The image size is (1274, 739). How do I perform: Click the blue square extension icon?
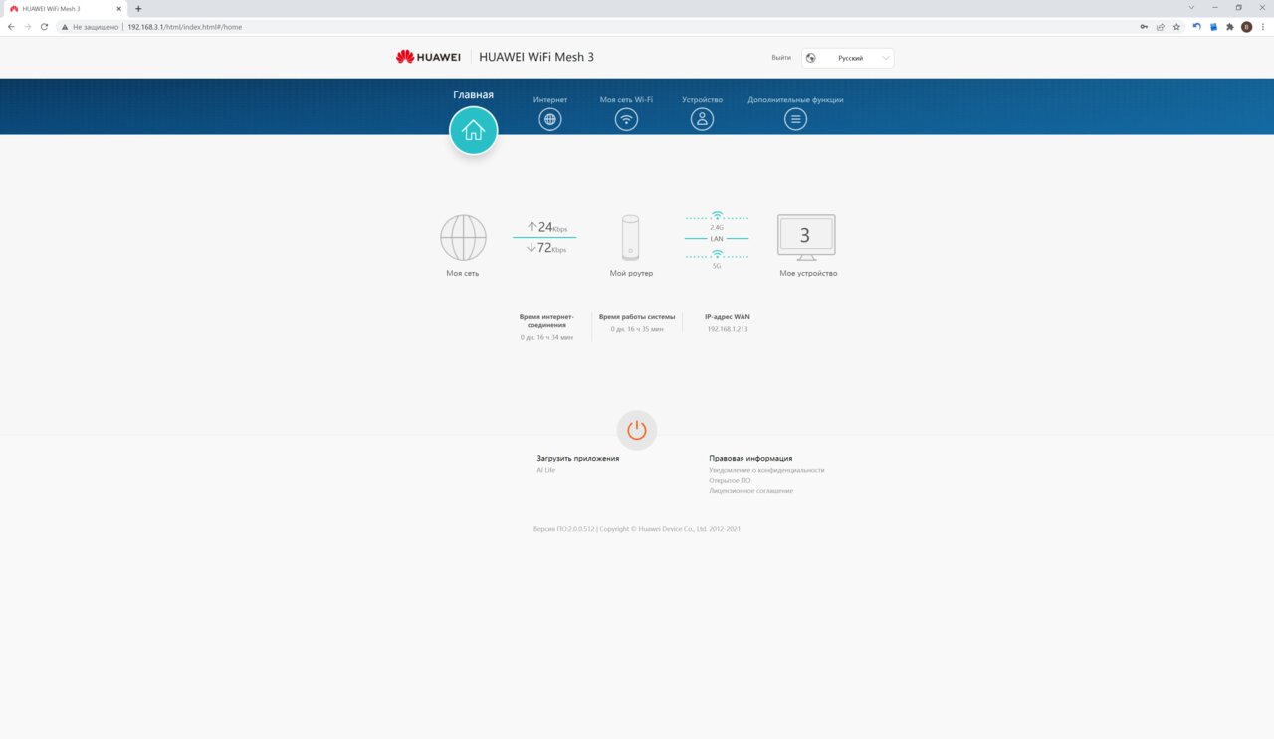pyautogui.click(x=1213, y=27)
